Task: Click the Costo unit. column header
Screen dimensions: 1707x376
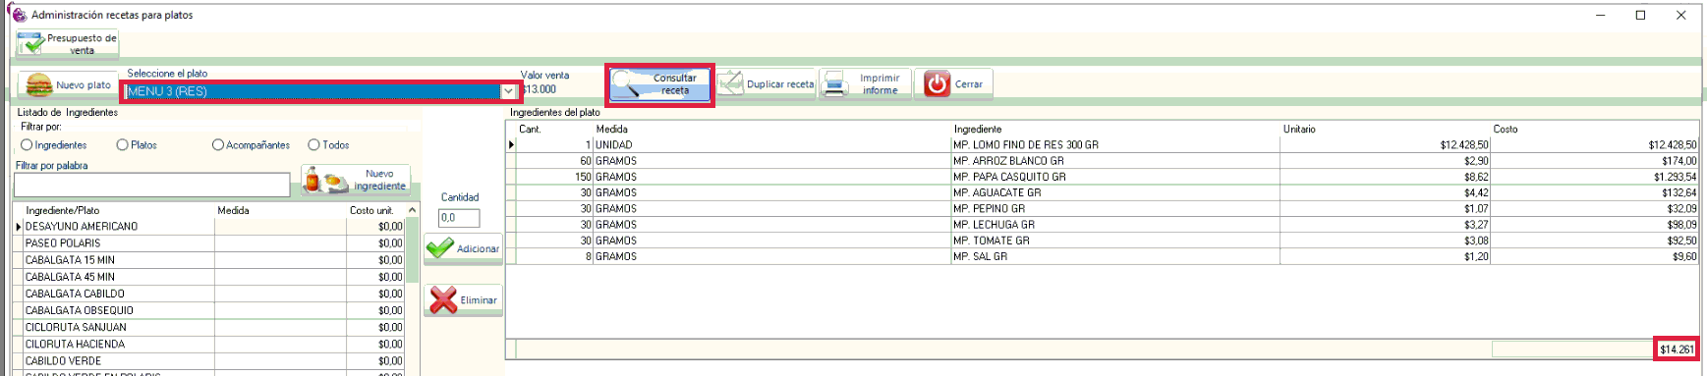Action: click(371, 210)
